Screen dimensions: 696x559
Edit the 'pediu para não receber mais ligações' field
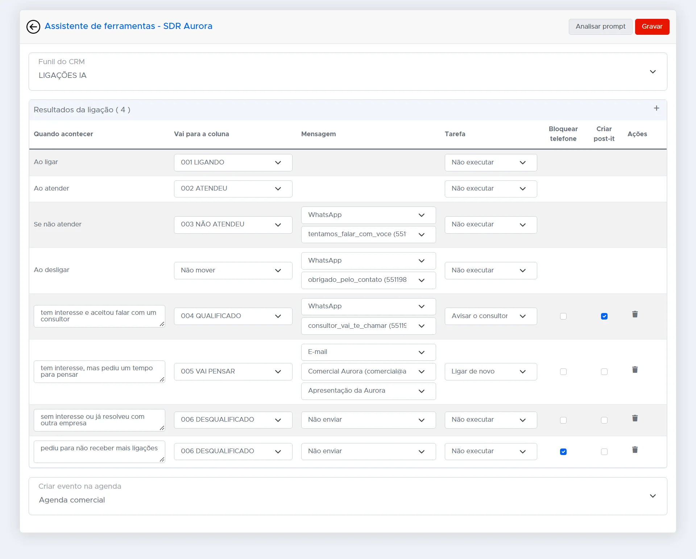(x=99, y=452)
